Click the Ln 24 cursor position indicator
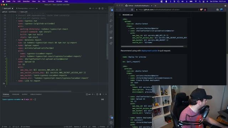Image resolution: width=228 pixels, height=128 pixels. coord(68,127)
